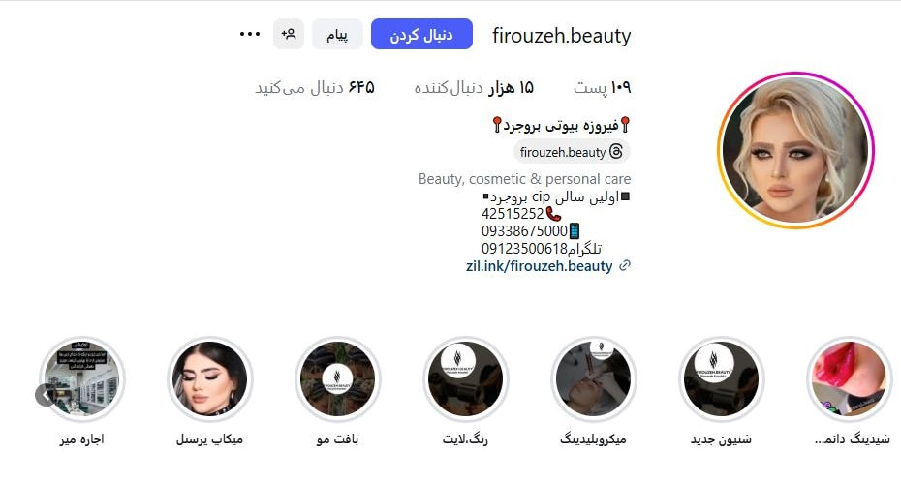The image size is (901, 482).
Task: Follow the account with دنبال کردن button
Action: point(421,35)
